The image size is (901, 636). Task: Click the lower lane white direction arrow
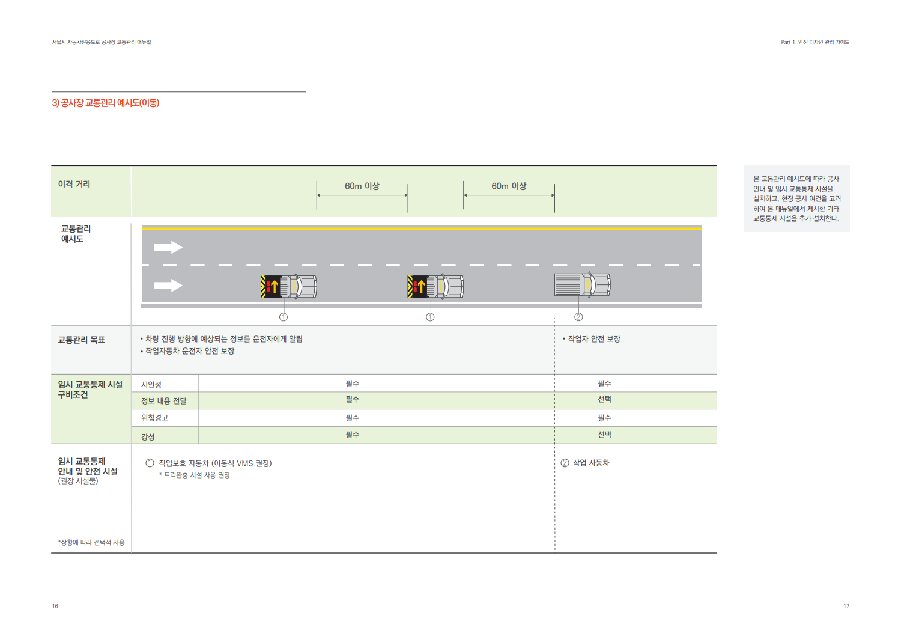[168, 286]
